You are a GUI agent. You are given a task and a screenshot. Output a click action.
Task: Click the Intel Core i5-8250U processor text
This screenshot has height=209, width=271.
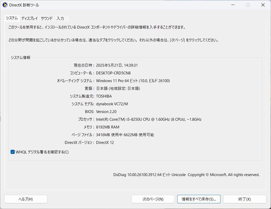pyautogui.click(x=148, y=119)
